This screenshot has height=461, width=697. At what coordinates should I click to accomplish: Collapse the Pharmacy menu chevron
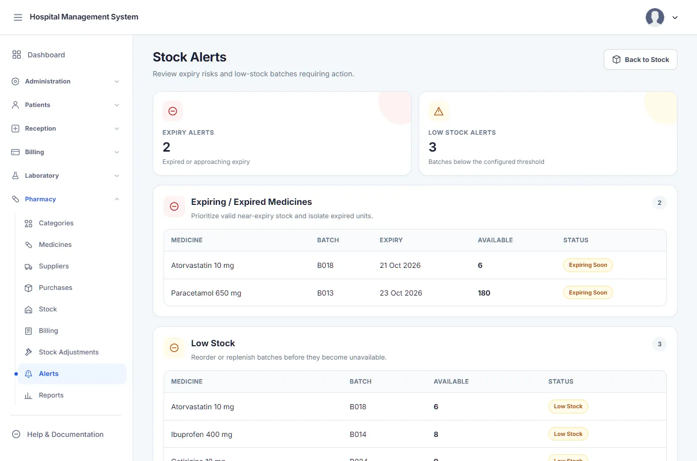pyautogui.click(x=117, y=199)
